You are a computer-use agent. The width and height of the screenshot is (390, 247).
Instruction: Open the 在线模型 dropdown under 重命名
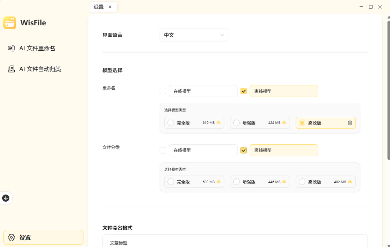[x=203, y=91]
